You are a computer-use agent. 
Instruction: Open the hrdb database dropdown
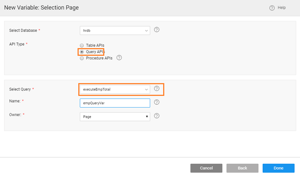coord(115,31)
